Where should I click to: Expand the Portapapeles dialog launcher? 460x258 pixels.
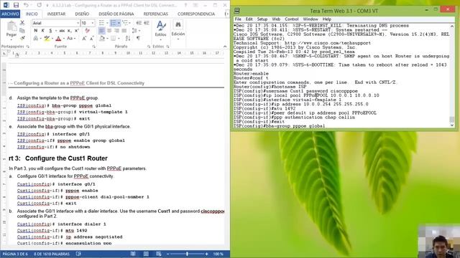click(28, 47)
